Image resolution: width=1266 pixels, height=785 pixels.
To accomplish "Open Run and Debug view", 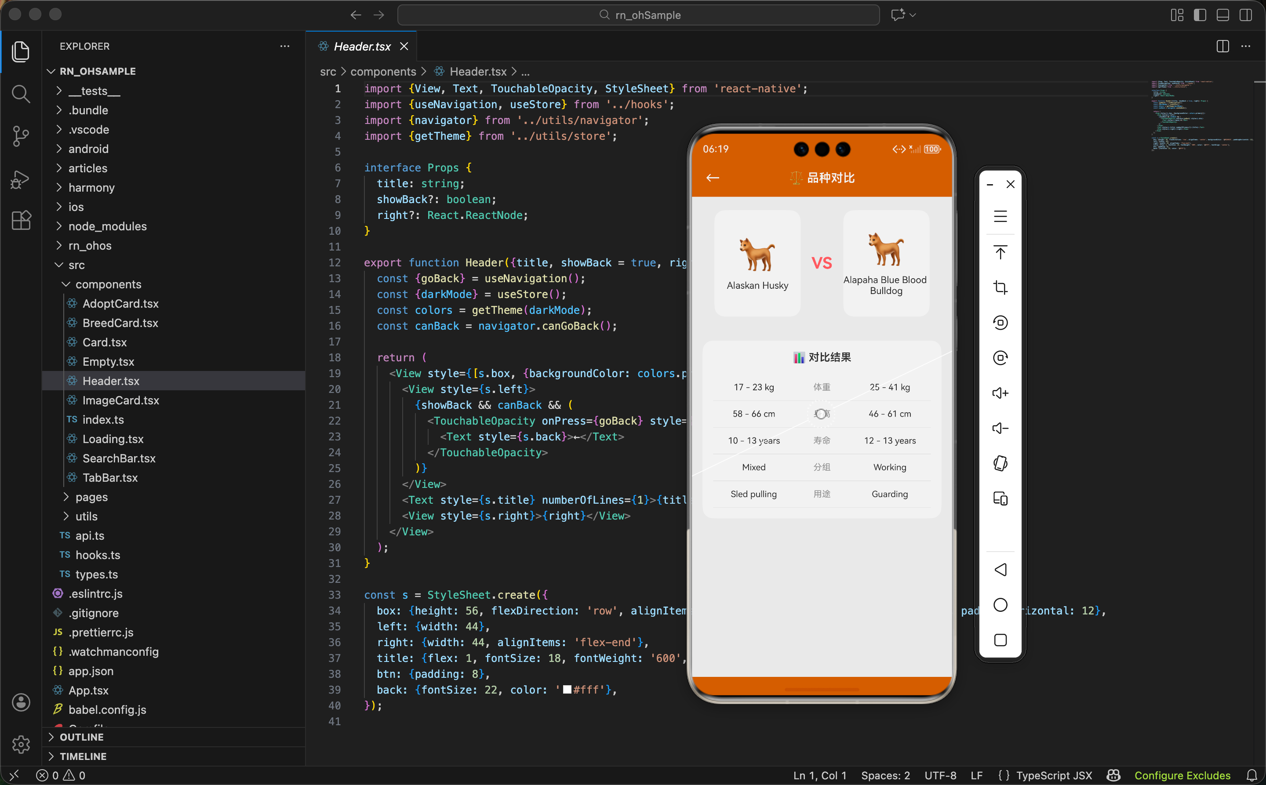I will (21, 179).
